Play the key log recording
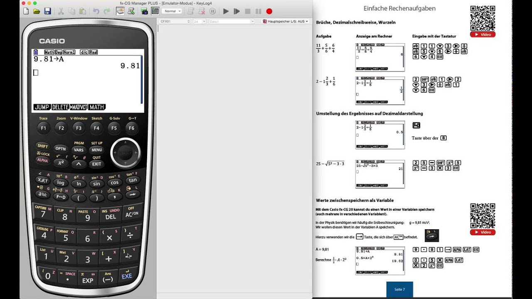Viewport: 532px width, 299px height. pyautogui.click(x=226, y=11)
